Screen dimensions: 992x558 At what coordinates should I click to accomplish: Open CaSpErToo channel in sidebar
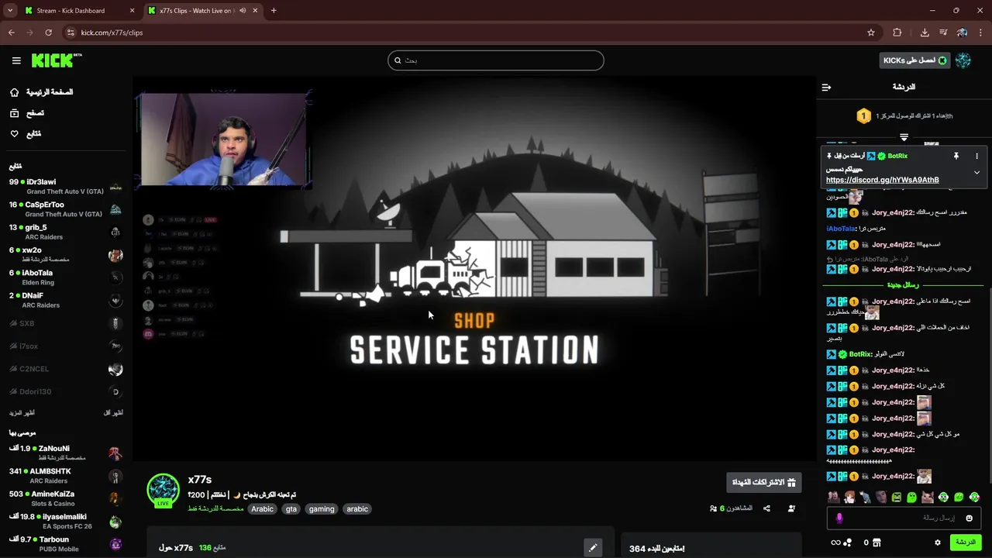click(x=66, y=209)
